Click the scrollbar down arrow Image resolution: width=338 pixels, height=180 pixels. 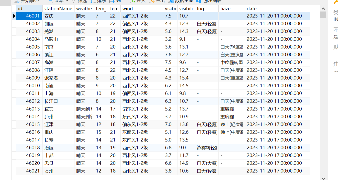click(323, 178)
